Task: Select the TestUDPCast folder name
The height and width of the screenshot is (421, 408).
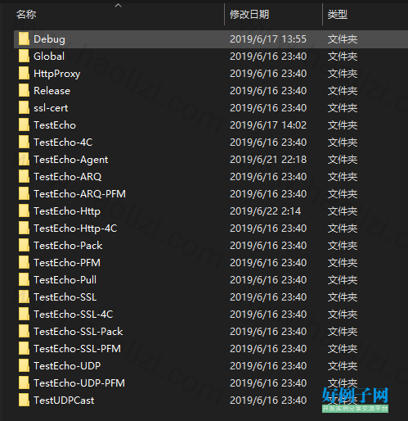Action: click(64, 401)
